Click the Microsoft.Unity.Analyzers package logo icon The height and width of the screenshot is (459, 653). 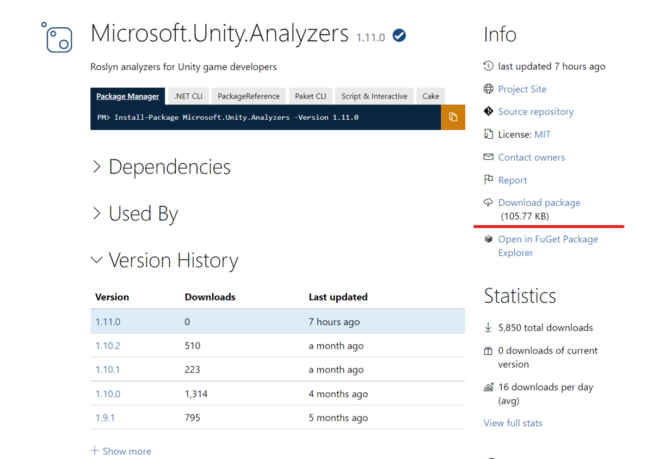pyautogui.click(x=57, y=37)
